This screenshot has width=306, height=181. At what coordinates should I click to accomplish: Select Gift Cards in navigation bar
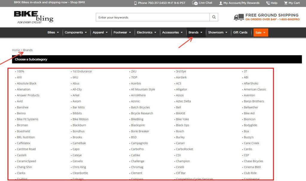click(240, 32)
